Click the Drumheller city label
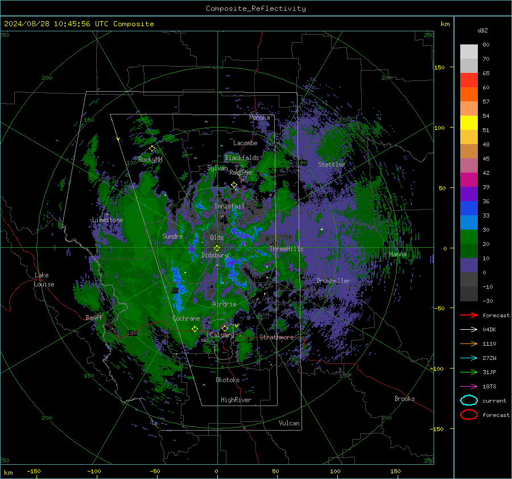The width and height of the screenshot is (512, 479). click(x=333, y=281)
